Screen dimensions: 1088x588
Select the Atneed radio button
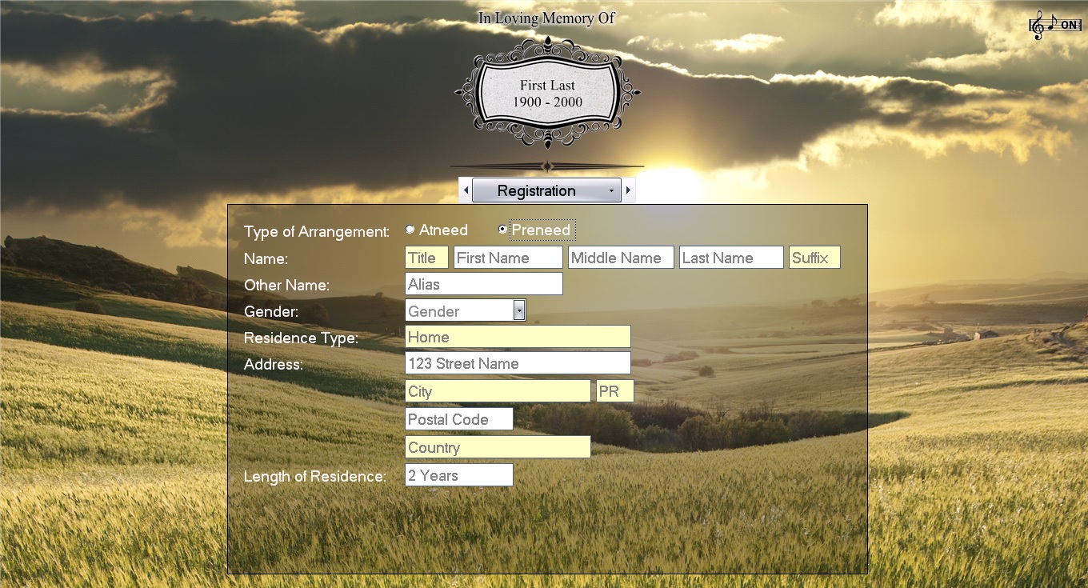click(x=410, y=230)
